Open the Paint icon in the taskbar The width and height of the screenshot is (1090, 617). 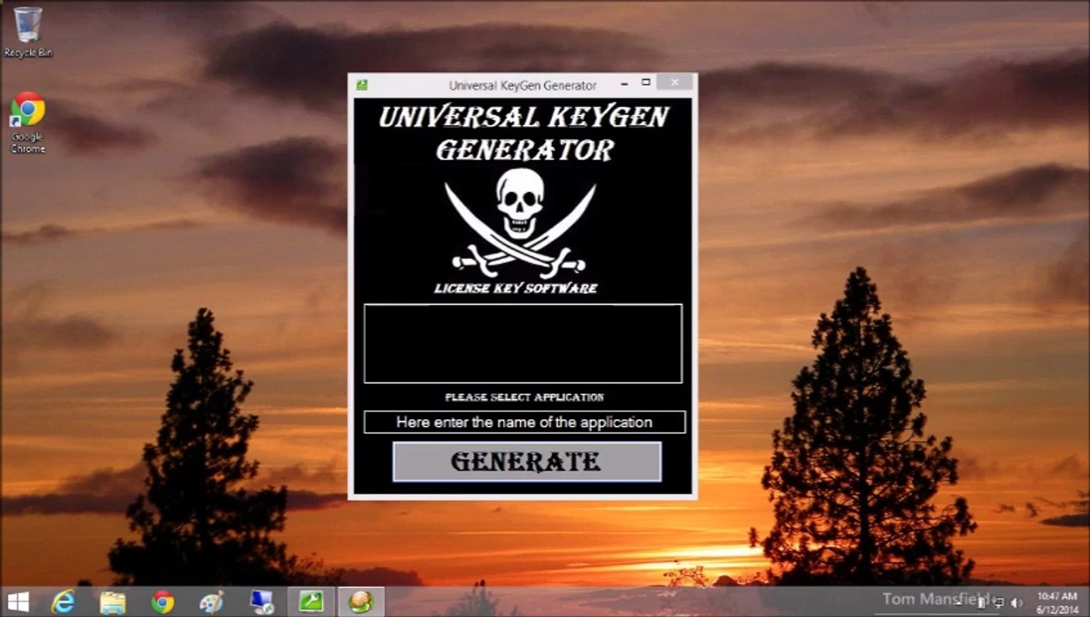click(x=212, y=602)
